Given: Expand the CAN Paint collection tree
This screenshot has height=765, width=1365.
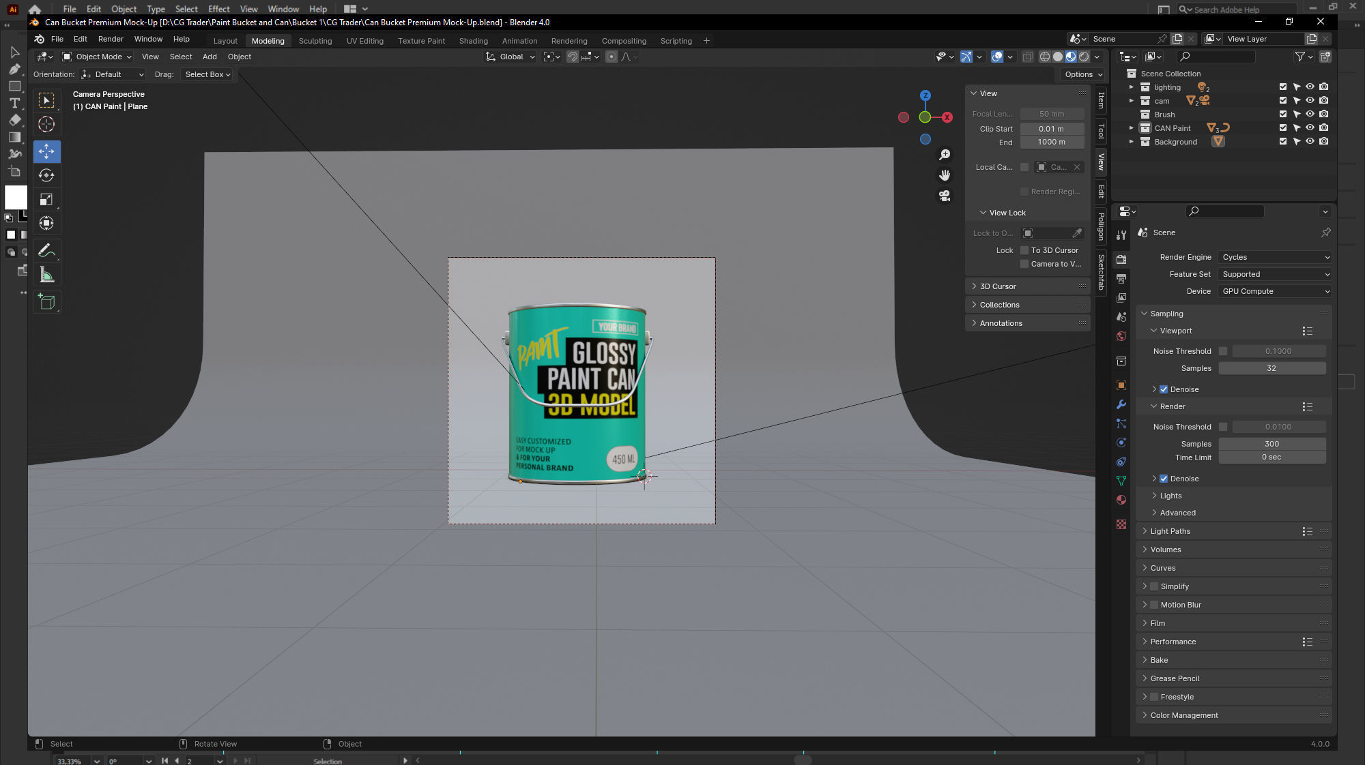Looking at the screenshot, I should tap(1131, 128).
